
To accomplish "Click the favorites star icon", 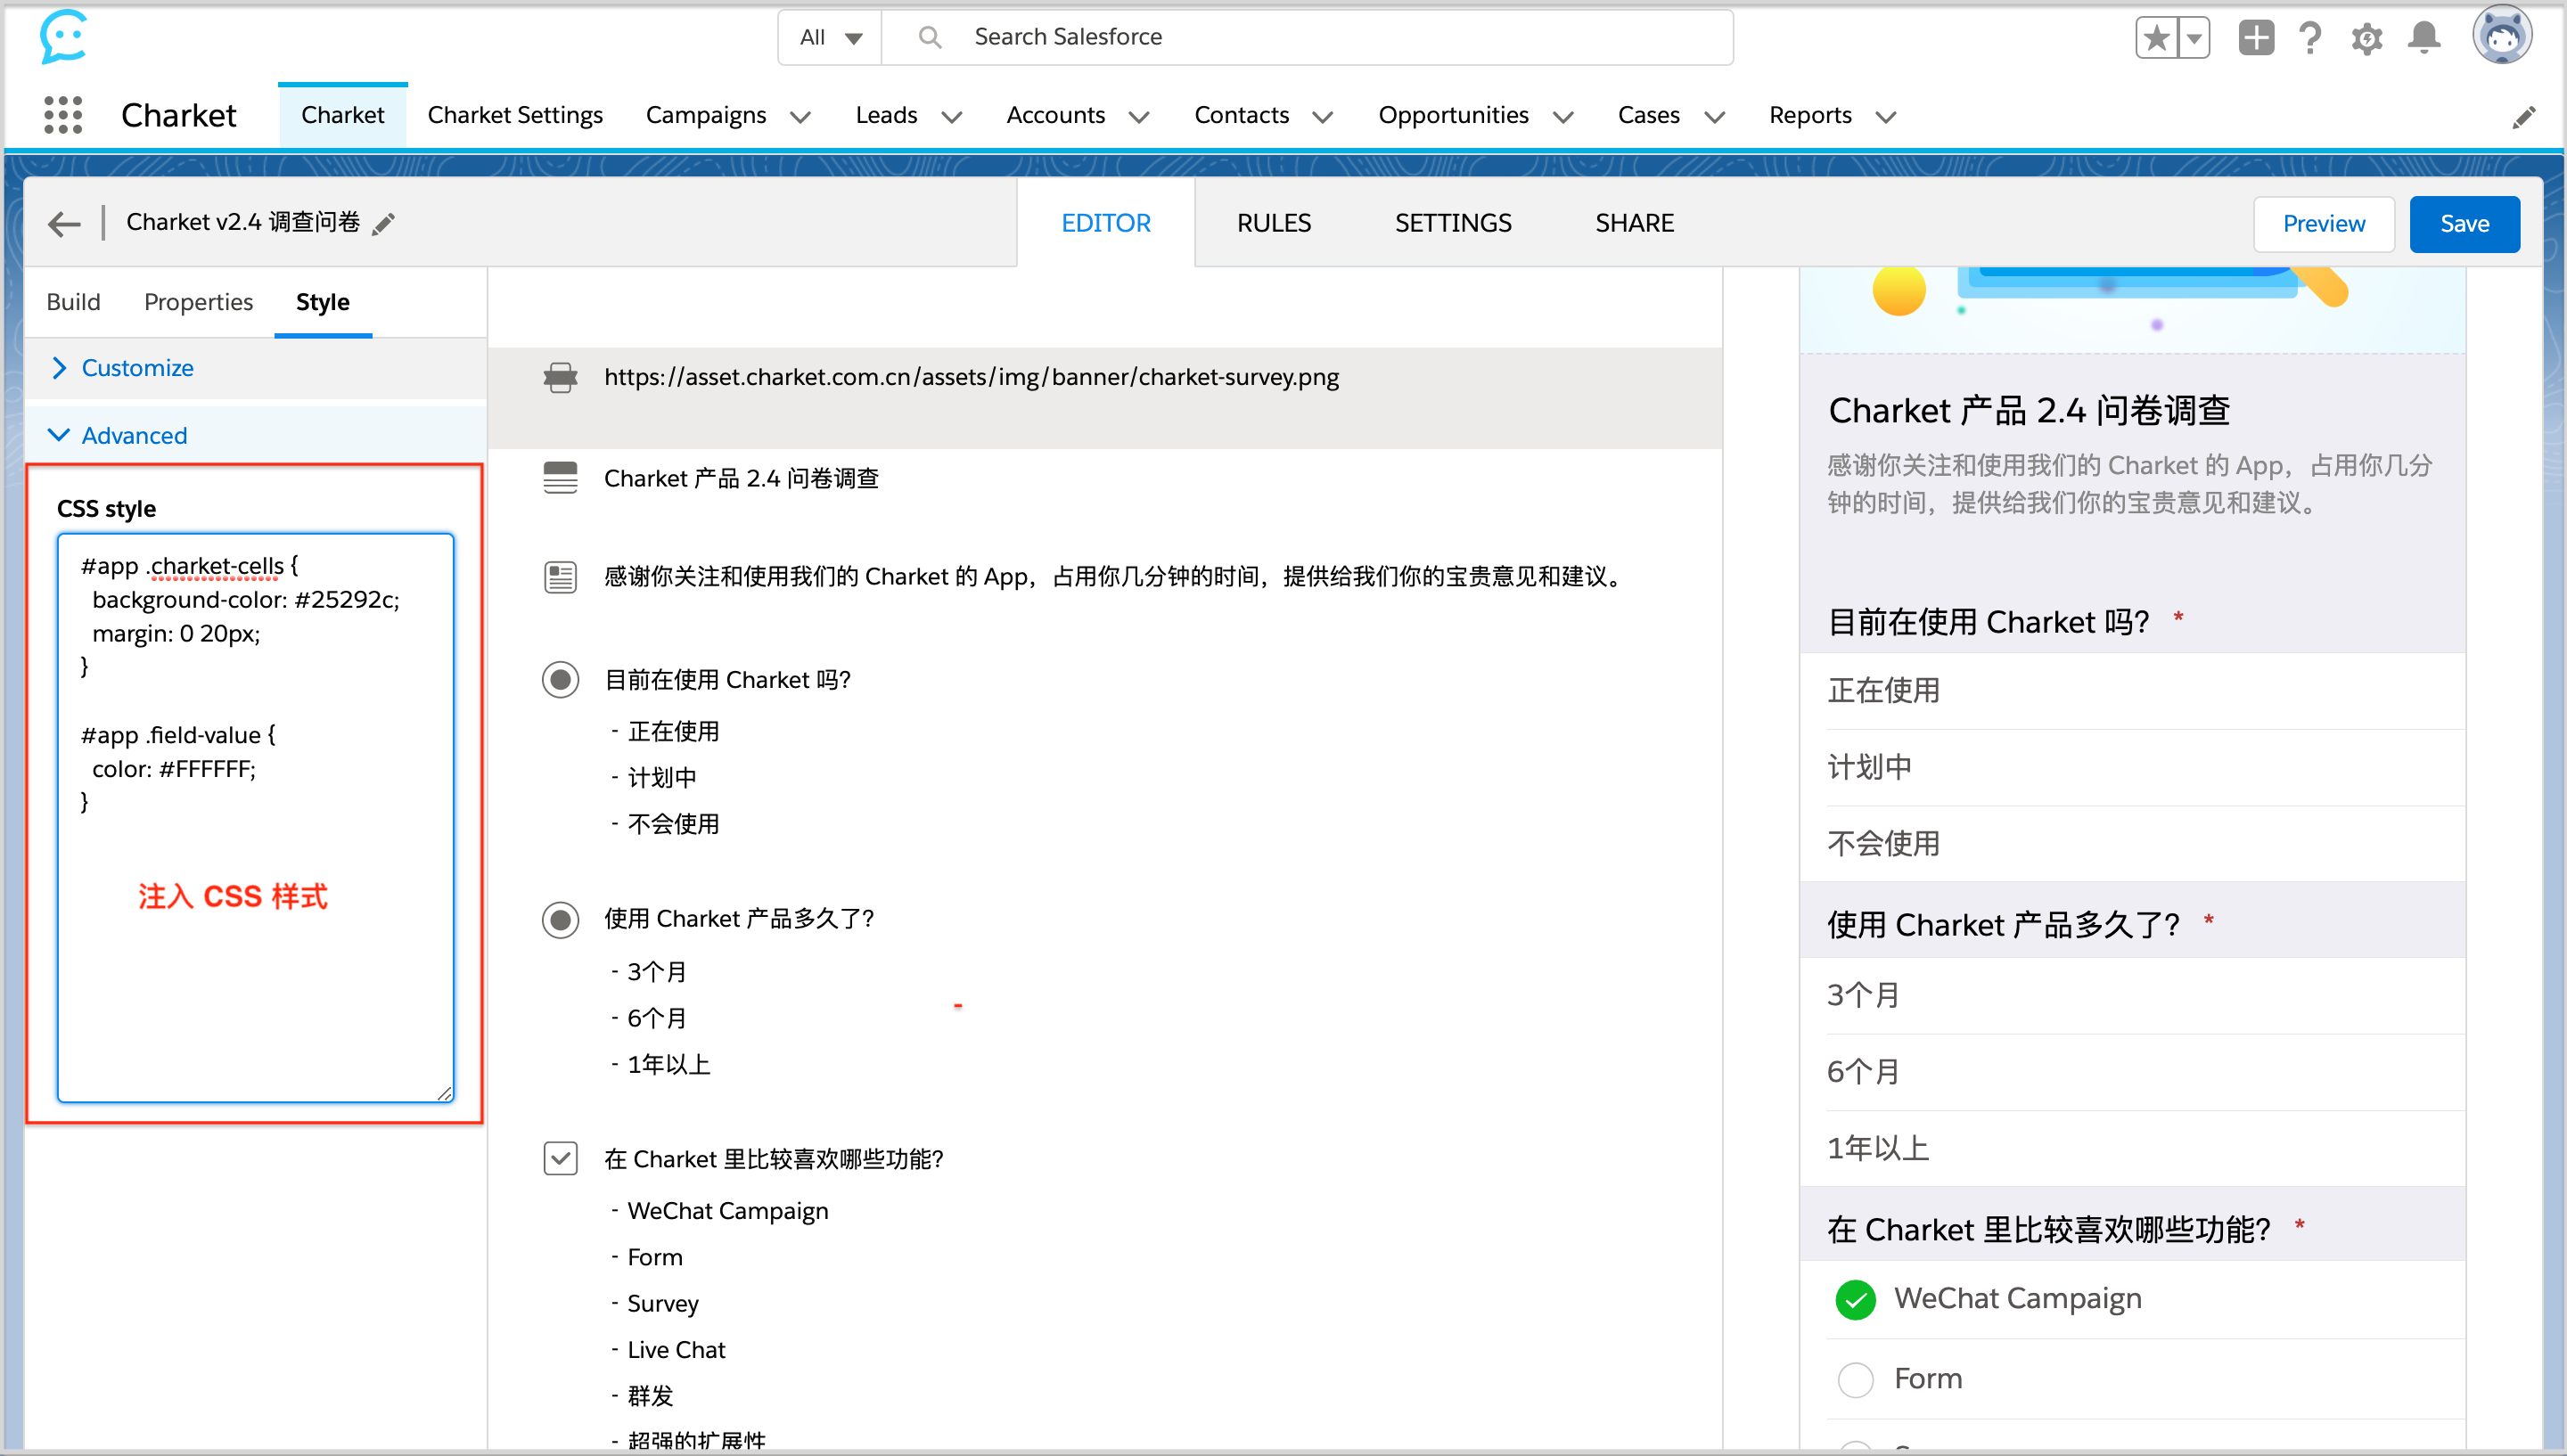I will point(2157,38).
